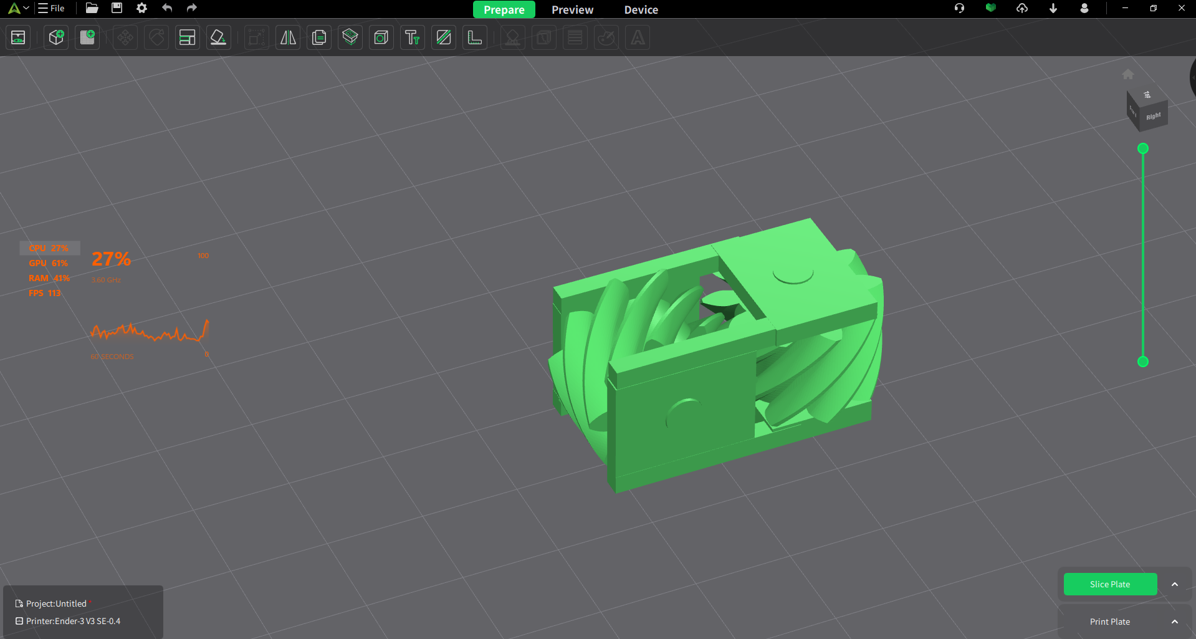This screenshot has width=1196, height=639.
Task: Select the cube-with-circle tool icon
Action: point(381,38)
